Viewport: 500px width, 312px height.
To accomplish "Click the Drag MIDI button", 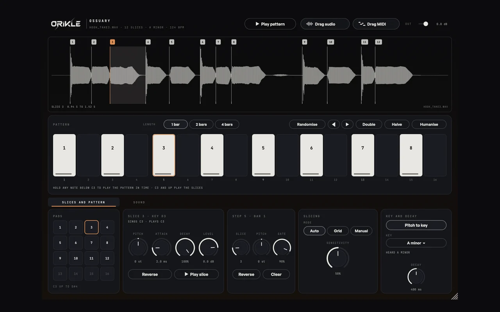I will pyautogui.click(x=376, y=24).
